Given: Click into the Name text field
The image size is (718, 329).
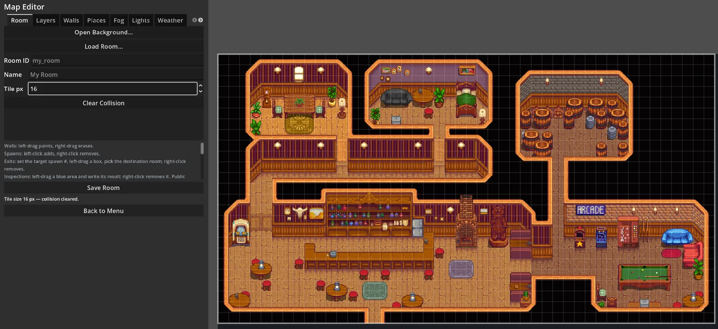Looking at the screenshot, I should point(116,74).
